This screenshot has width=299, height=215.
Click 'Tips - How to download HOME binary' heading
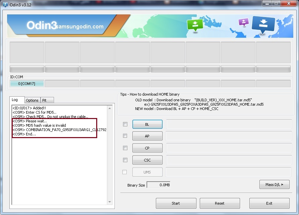[150, 94]
